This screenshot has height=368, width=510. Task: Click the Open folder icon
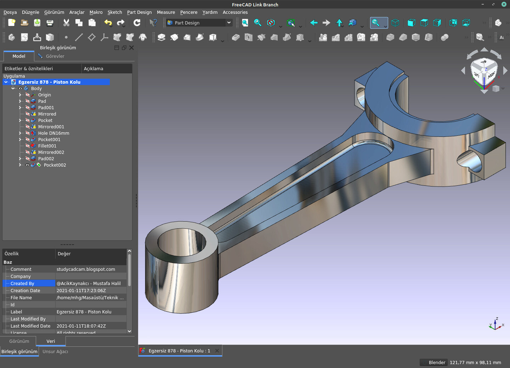pos(24,23)
